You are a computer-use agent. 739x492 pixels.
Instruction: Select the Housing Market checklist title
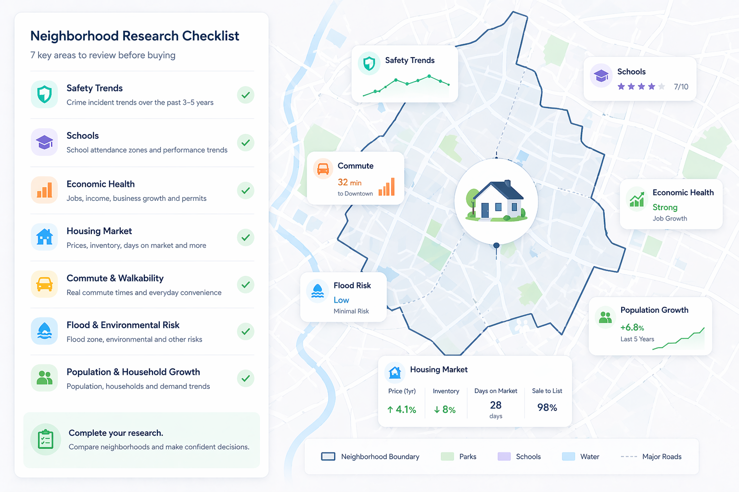pyautogui.click(x=99, y=231)
